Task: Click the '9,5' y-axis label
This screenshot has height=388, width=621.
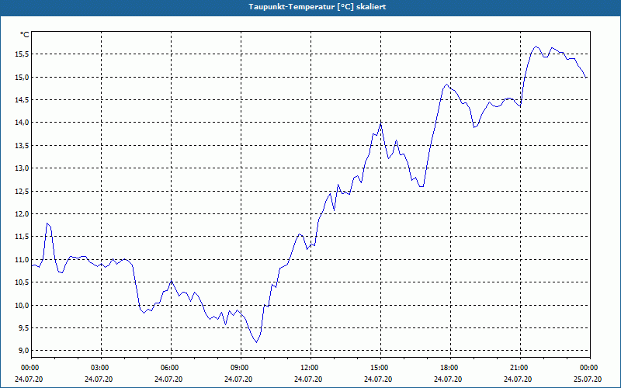Action: (x=23, y=327)
